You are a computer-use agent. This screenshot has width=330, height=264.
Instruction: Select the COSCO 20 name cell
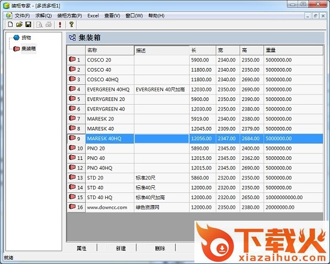point(110,60)
